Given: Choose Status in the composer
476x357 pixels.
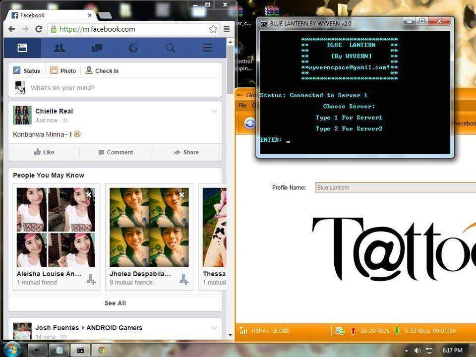Looking at the screenshot, I should click(x=27, y=71).
